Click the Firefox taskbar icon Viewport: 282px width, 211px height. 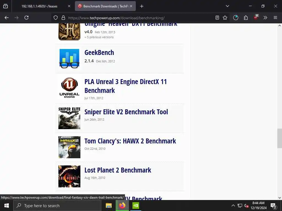(122, 206)
